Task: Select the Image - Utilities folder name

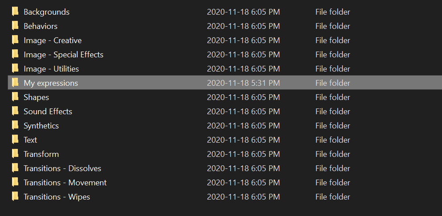Action: (x=51, y=69)
